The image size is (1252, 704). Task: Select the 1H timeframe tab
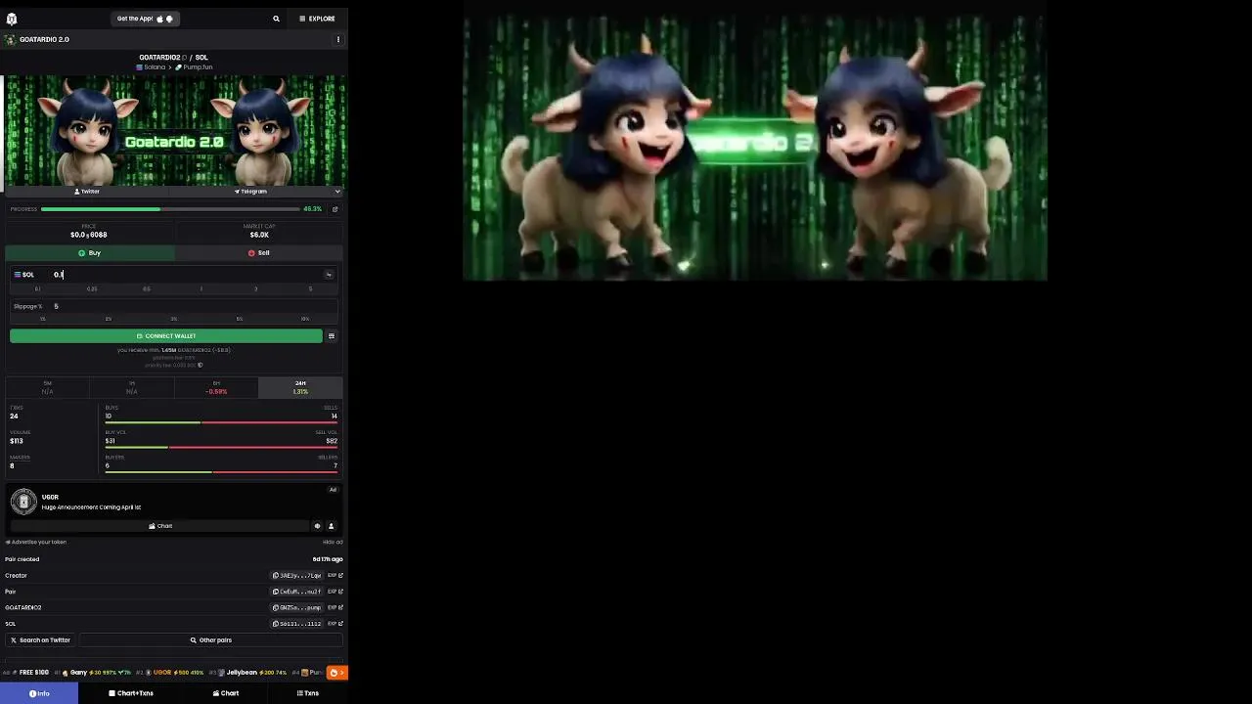click(132, 387)
